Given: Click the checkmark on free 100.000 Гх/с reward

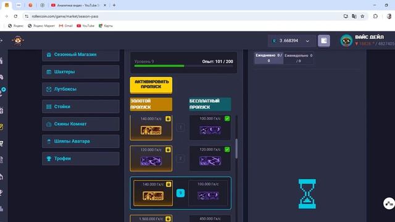Looking at the screenshot, I should point(227,118).
